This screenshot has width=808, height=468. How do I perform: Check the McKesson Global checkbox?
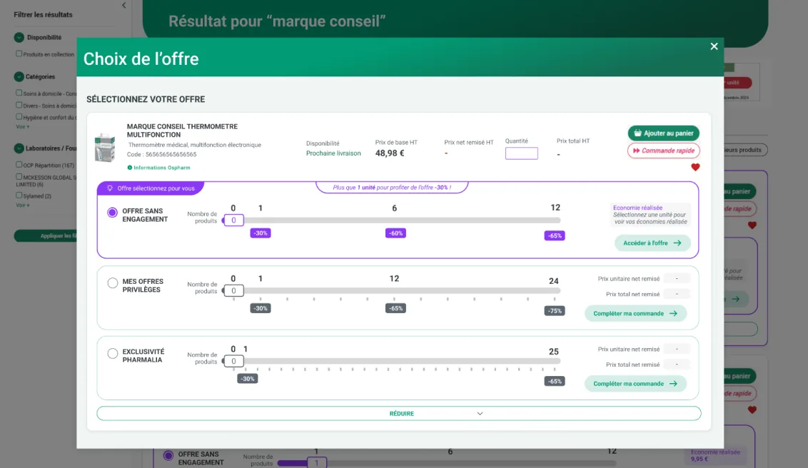(19, 177)
